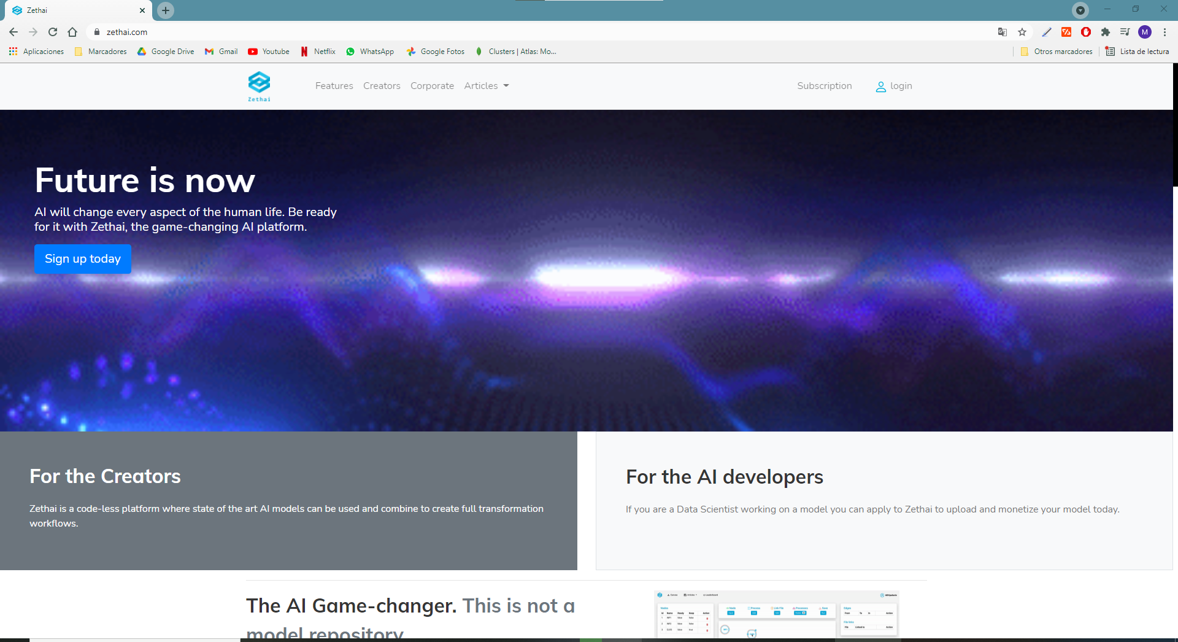Image resolution: width=1178 pixels, height=642 pixels.
Task: Click the tab search circle icon in title bar
Action: click(x=1080, y=10)
